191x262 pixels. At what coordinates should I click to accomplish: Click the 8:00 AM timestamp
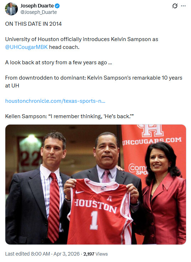tap(40, 254)
